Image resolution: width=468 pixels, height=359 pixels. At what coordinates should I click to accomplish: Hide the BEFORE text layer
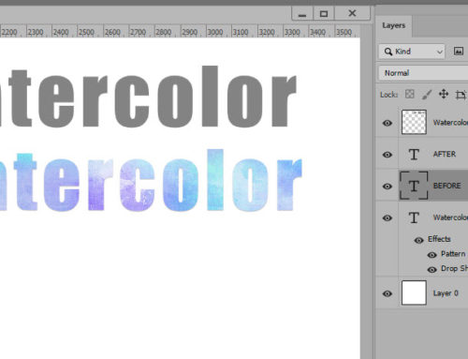tap(388, 187)
